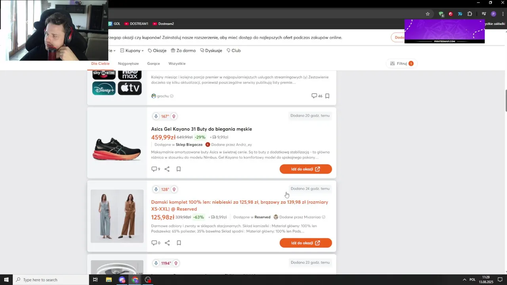Switch to the Najgorętsze tab
This screenshot has width=507, height=285.
(x=128, y=63)
